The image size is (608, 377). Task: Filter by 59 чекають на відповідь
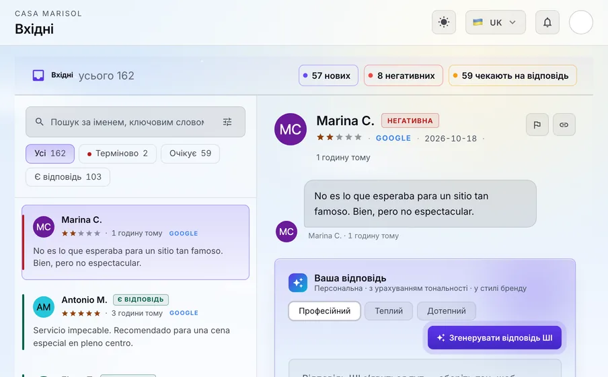coord(512,75)
